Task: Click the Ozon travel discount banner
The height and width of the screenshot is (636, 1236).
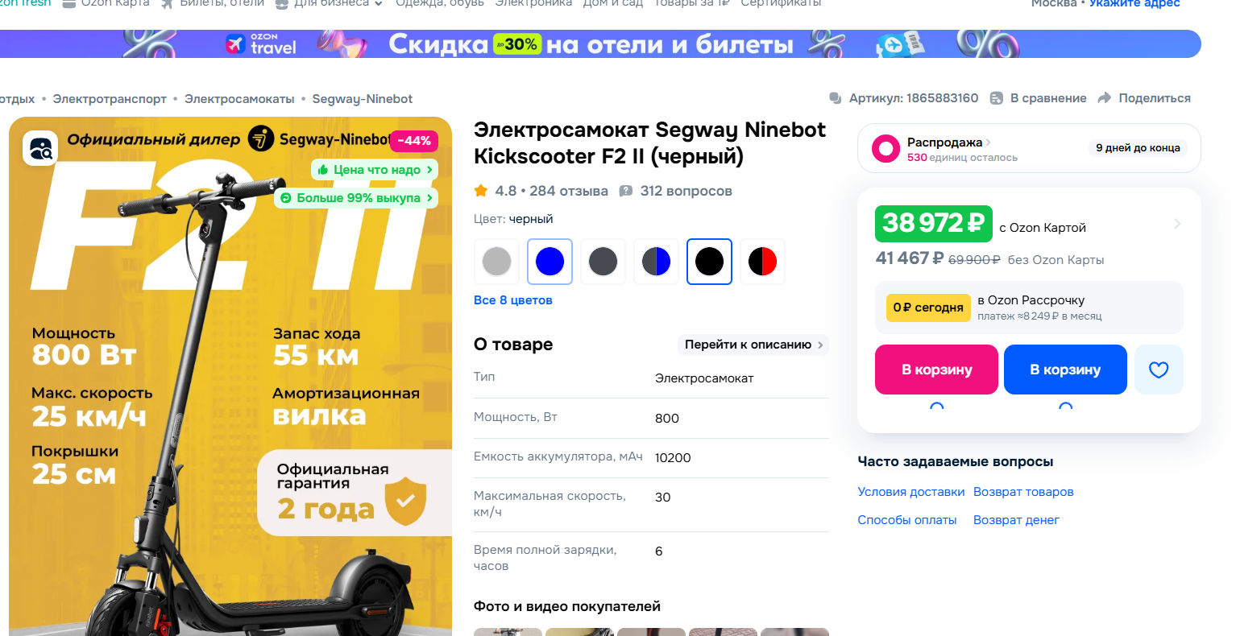Action: coord(600,43)
